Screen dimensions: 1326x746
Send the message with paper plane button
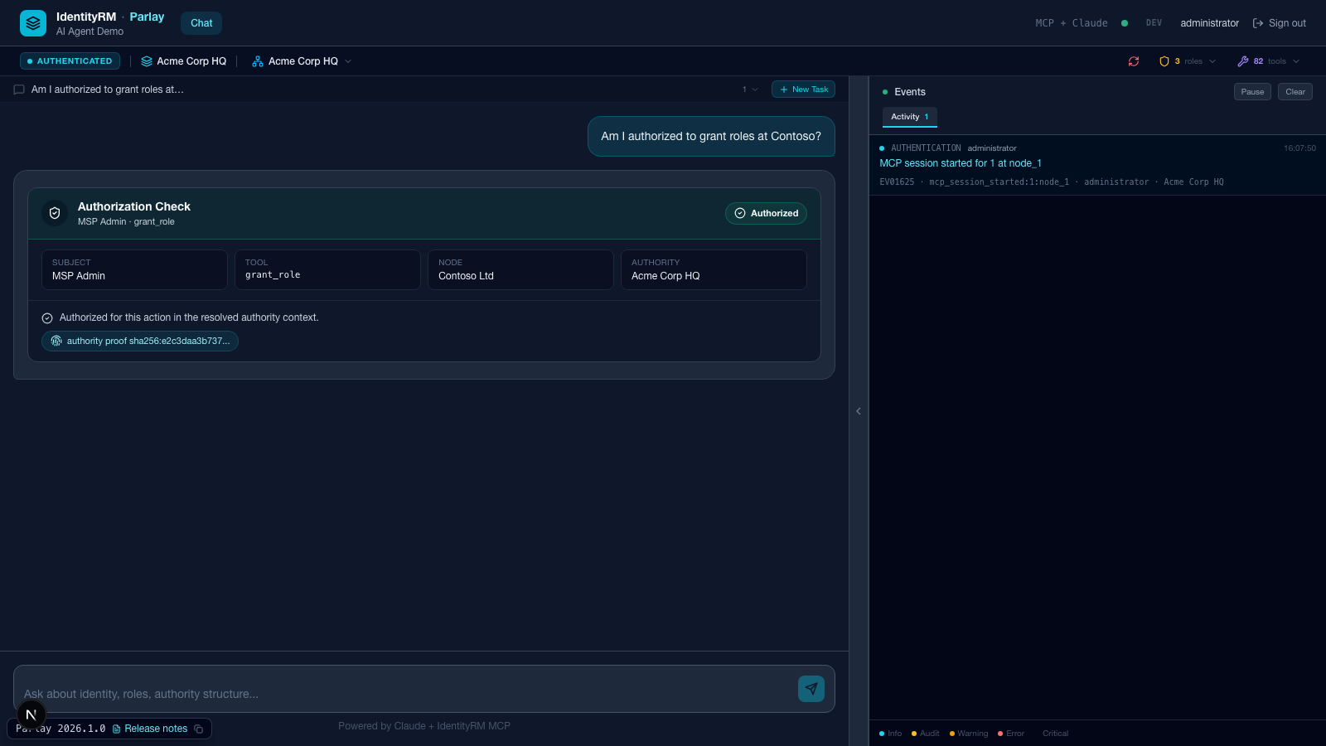[811, 689]
